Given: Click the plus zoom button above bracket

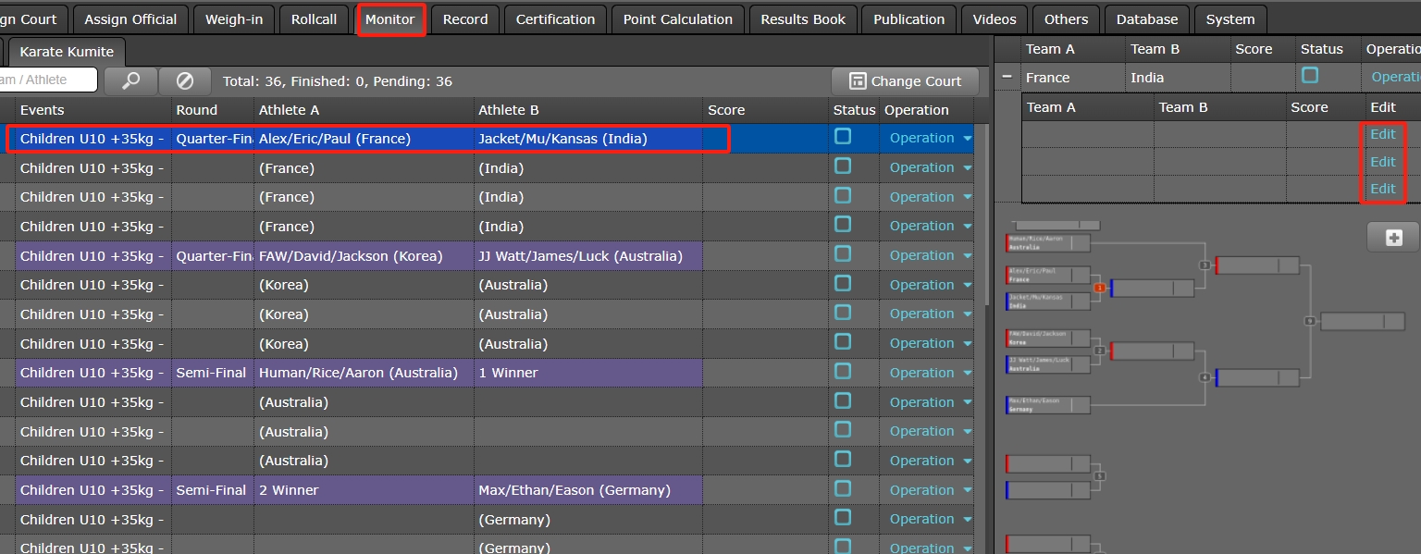Looking at the screenshot, I should pyautogui.click(x=1393, y=238).
